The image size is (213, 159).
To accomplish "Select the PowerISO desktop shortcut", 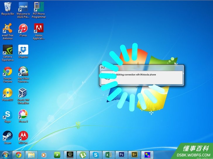I will 8,94.
